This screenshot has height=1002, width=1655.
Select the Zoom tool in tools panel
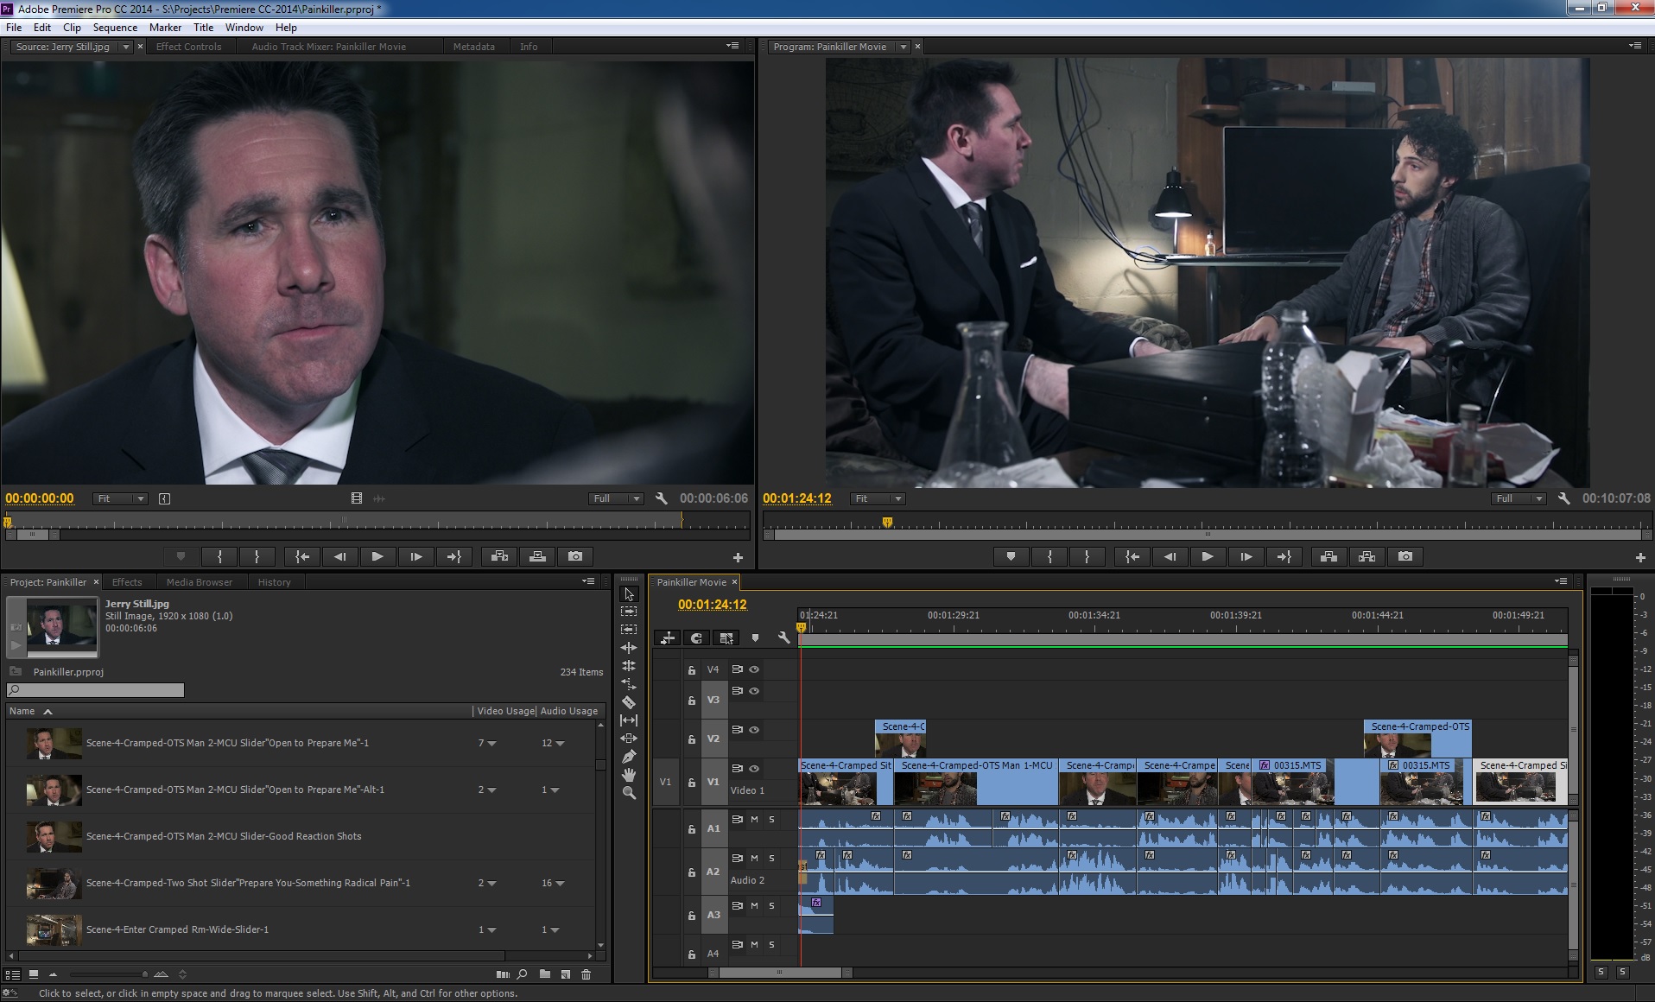[x=629, y=793]
